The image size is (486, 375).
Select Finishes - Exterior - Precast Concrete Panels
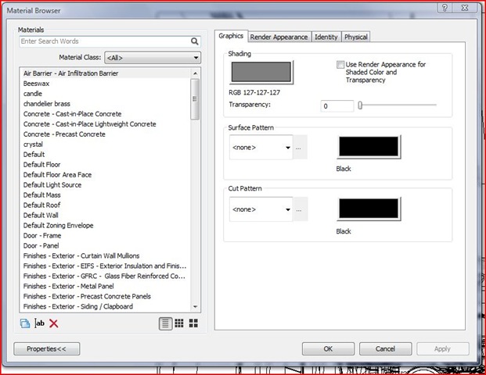(106, 296)
